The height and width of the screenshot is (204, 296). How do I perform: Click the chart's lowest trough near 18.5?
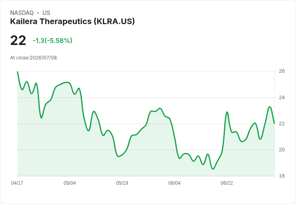(x=213, y=169)
